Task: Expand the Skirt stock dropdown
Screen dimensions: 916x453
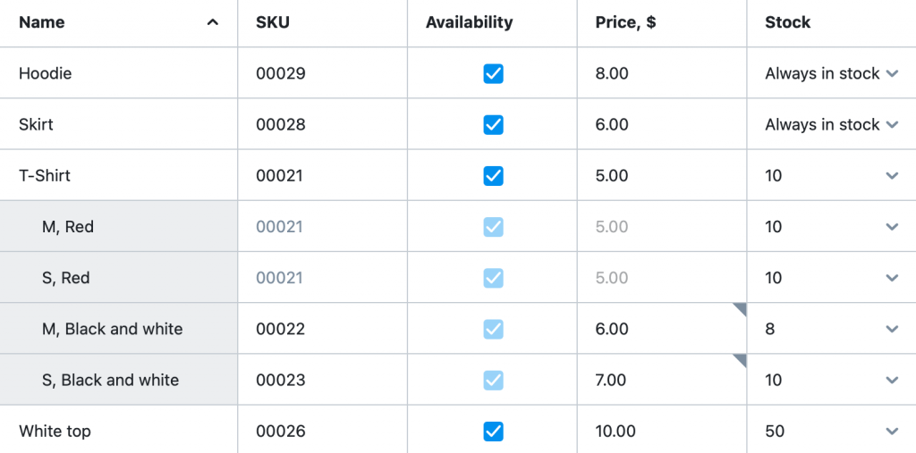Action: [892, 125]
